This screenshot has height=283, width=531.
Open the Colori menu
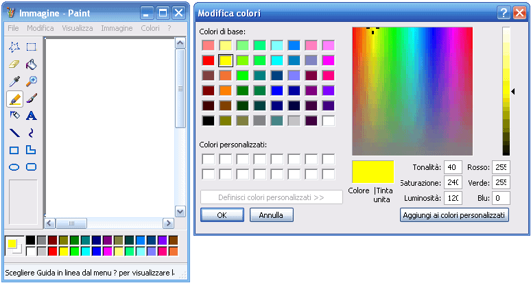coord(150,28)
